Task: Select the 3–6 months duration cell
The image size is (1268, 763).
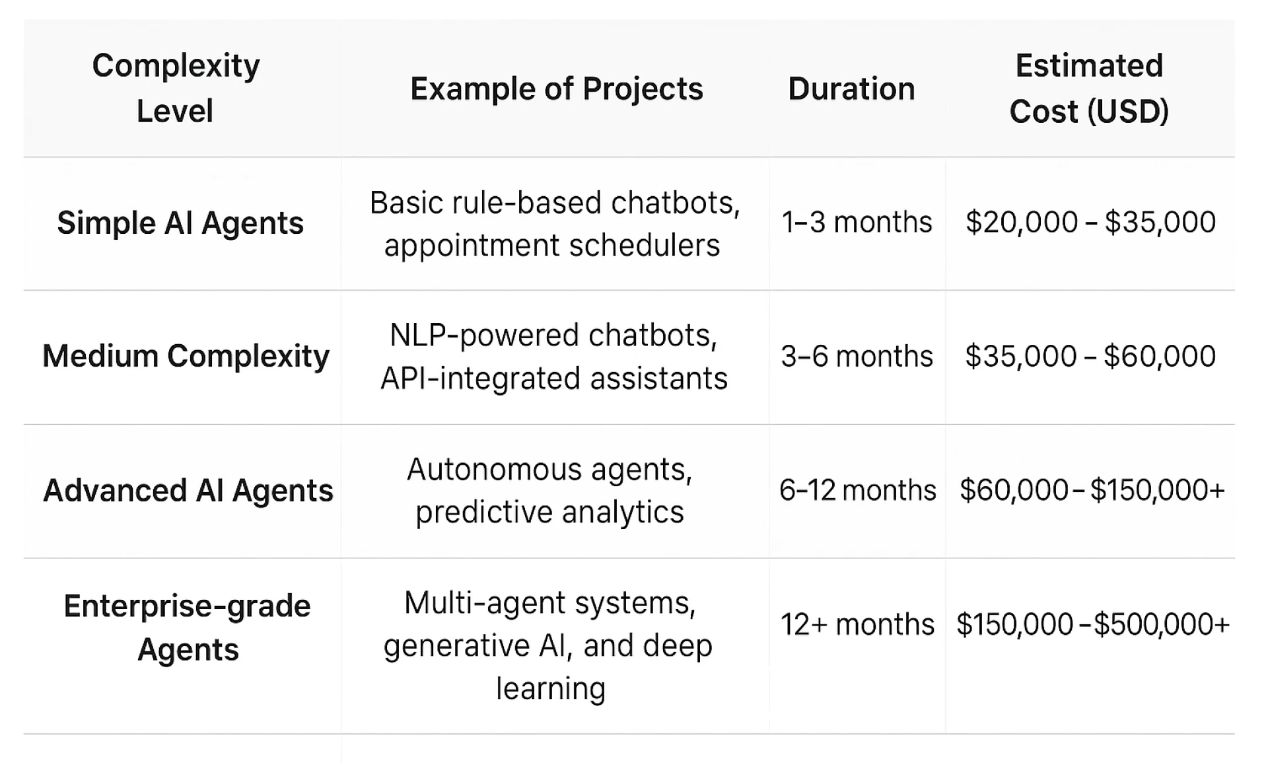Action: (857, 357)
